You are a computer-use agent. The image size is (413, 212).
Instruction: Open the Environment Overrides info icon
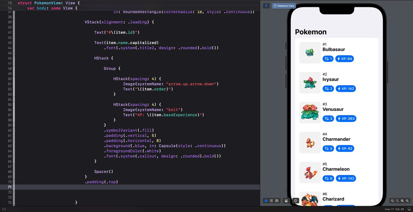pyautogui.click(x=295, y=201)
